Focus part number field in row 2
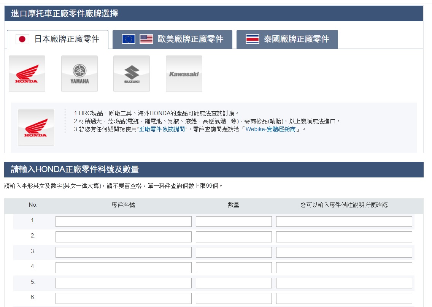Image resolution: width=432 pixels, height=307 pixels. 123,237
